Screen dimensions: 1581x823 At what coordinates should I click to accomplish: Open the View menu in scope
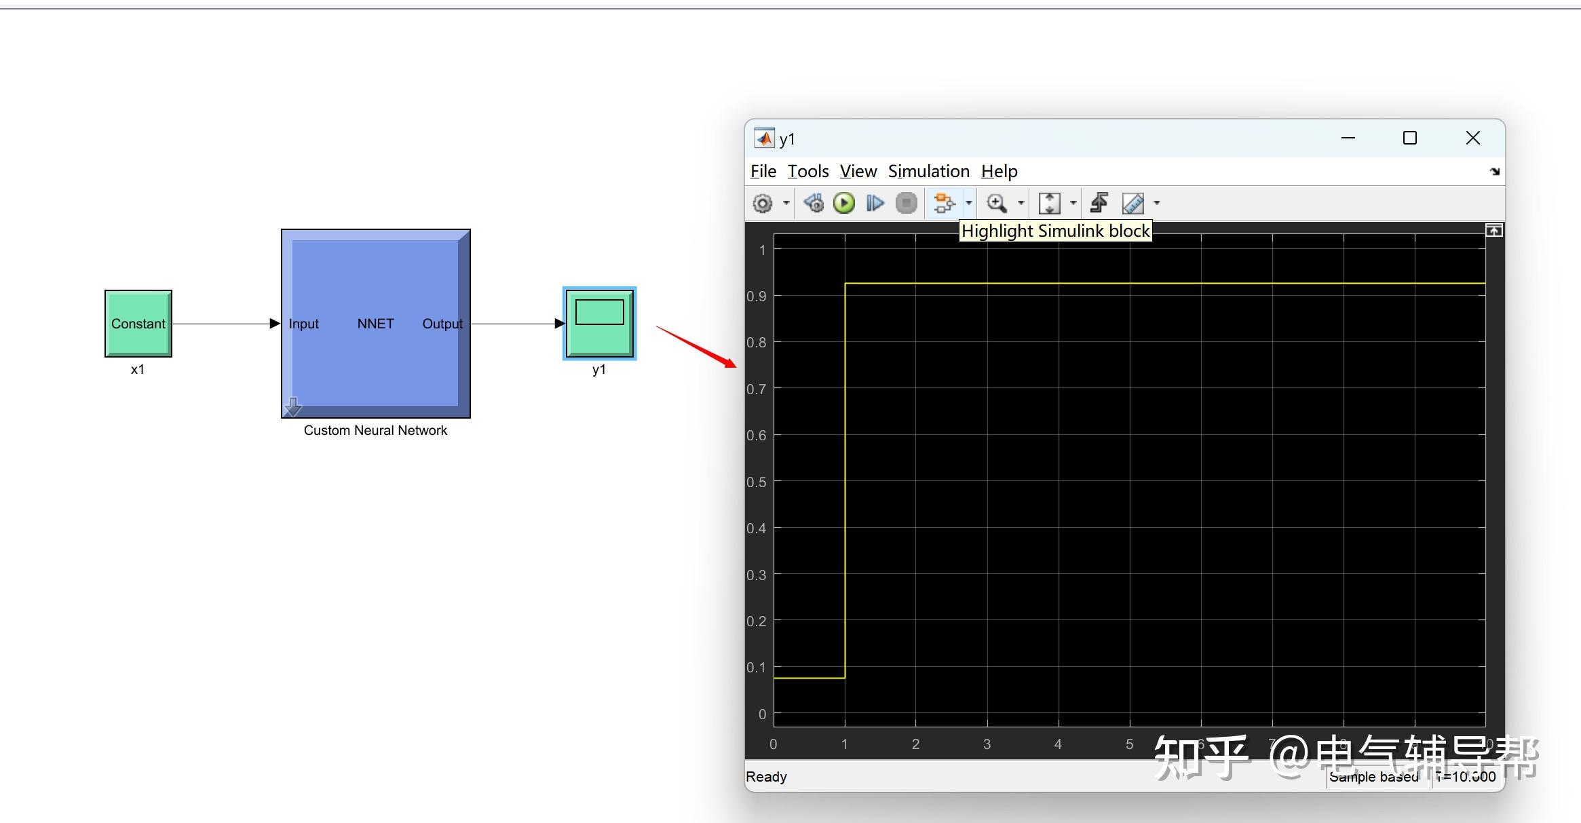[x=858, y=171]
